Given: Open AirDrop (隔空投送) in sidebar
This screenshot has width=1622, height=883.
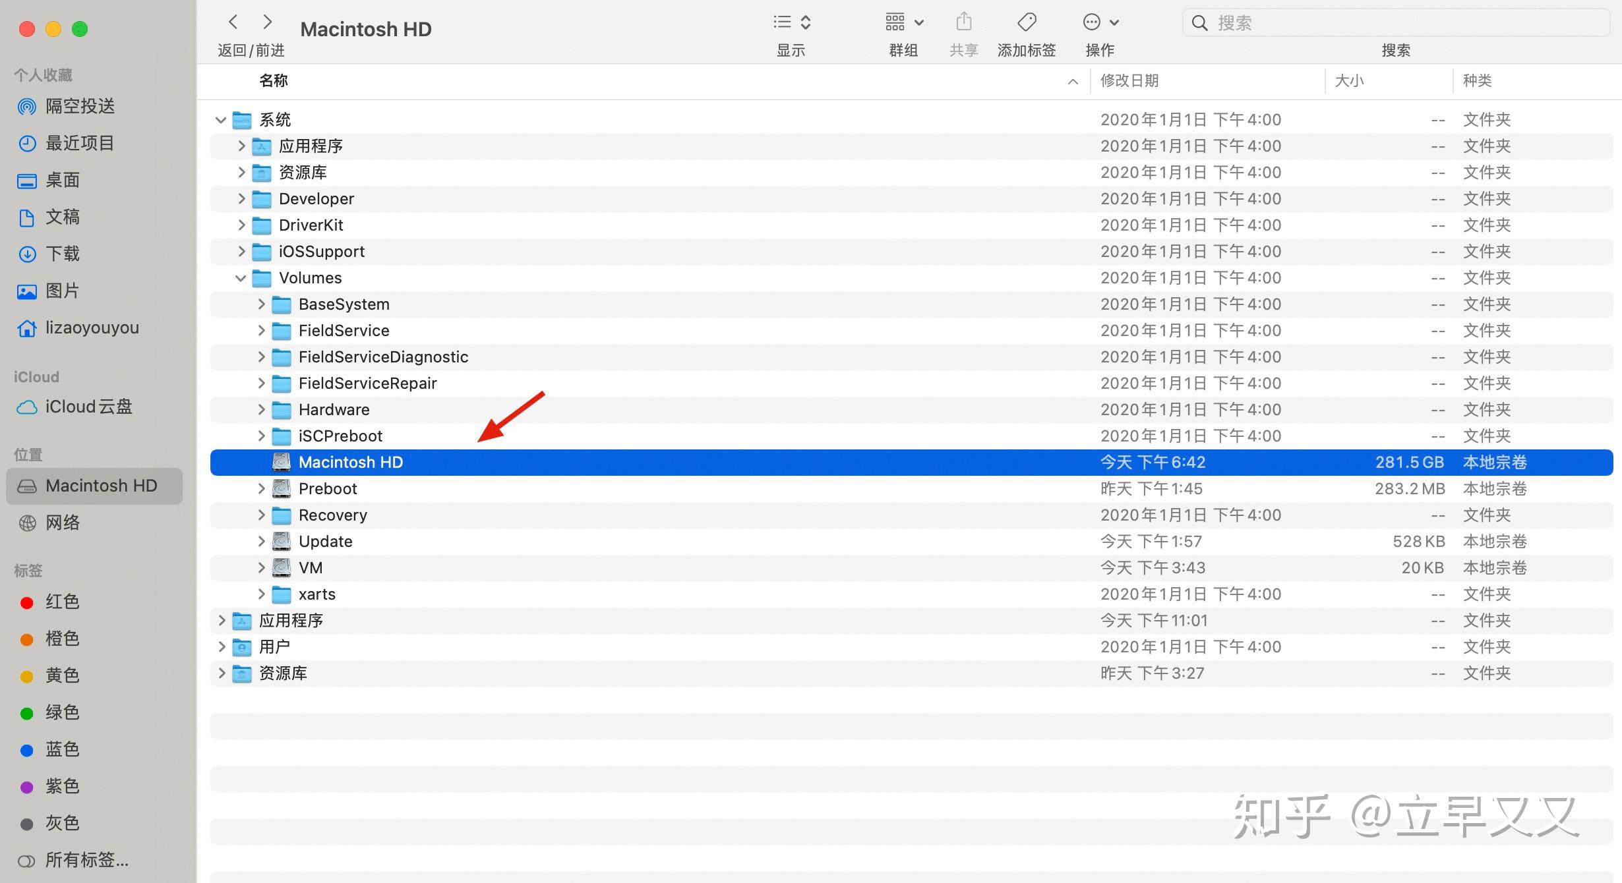Looking at the screenshot, I should point(79,106).
